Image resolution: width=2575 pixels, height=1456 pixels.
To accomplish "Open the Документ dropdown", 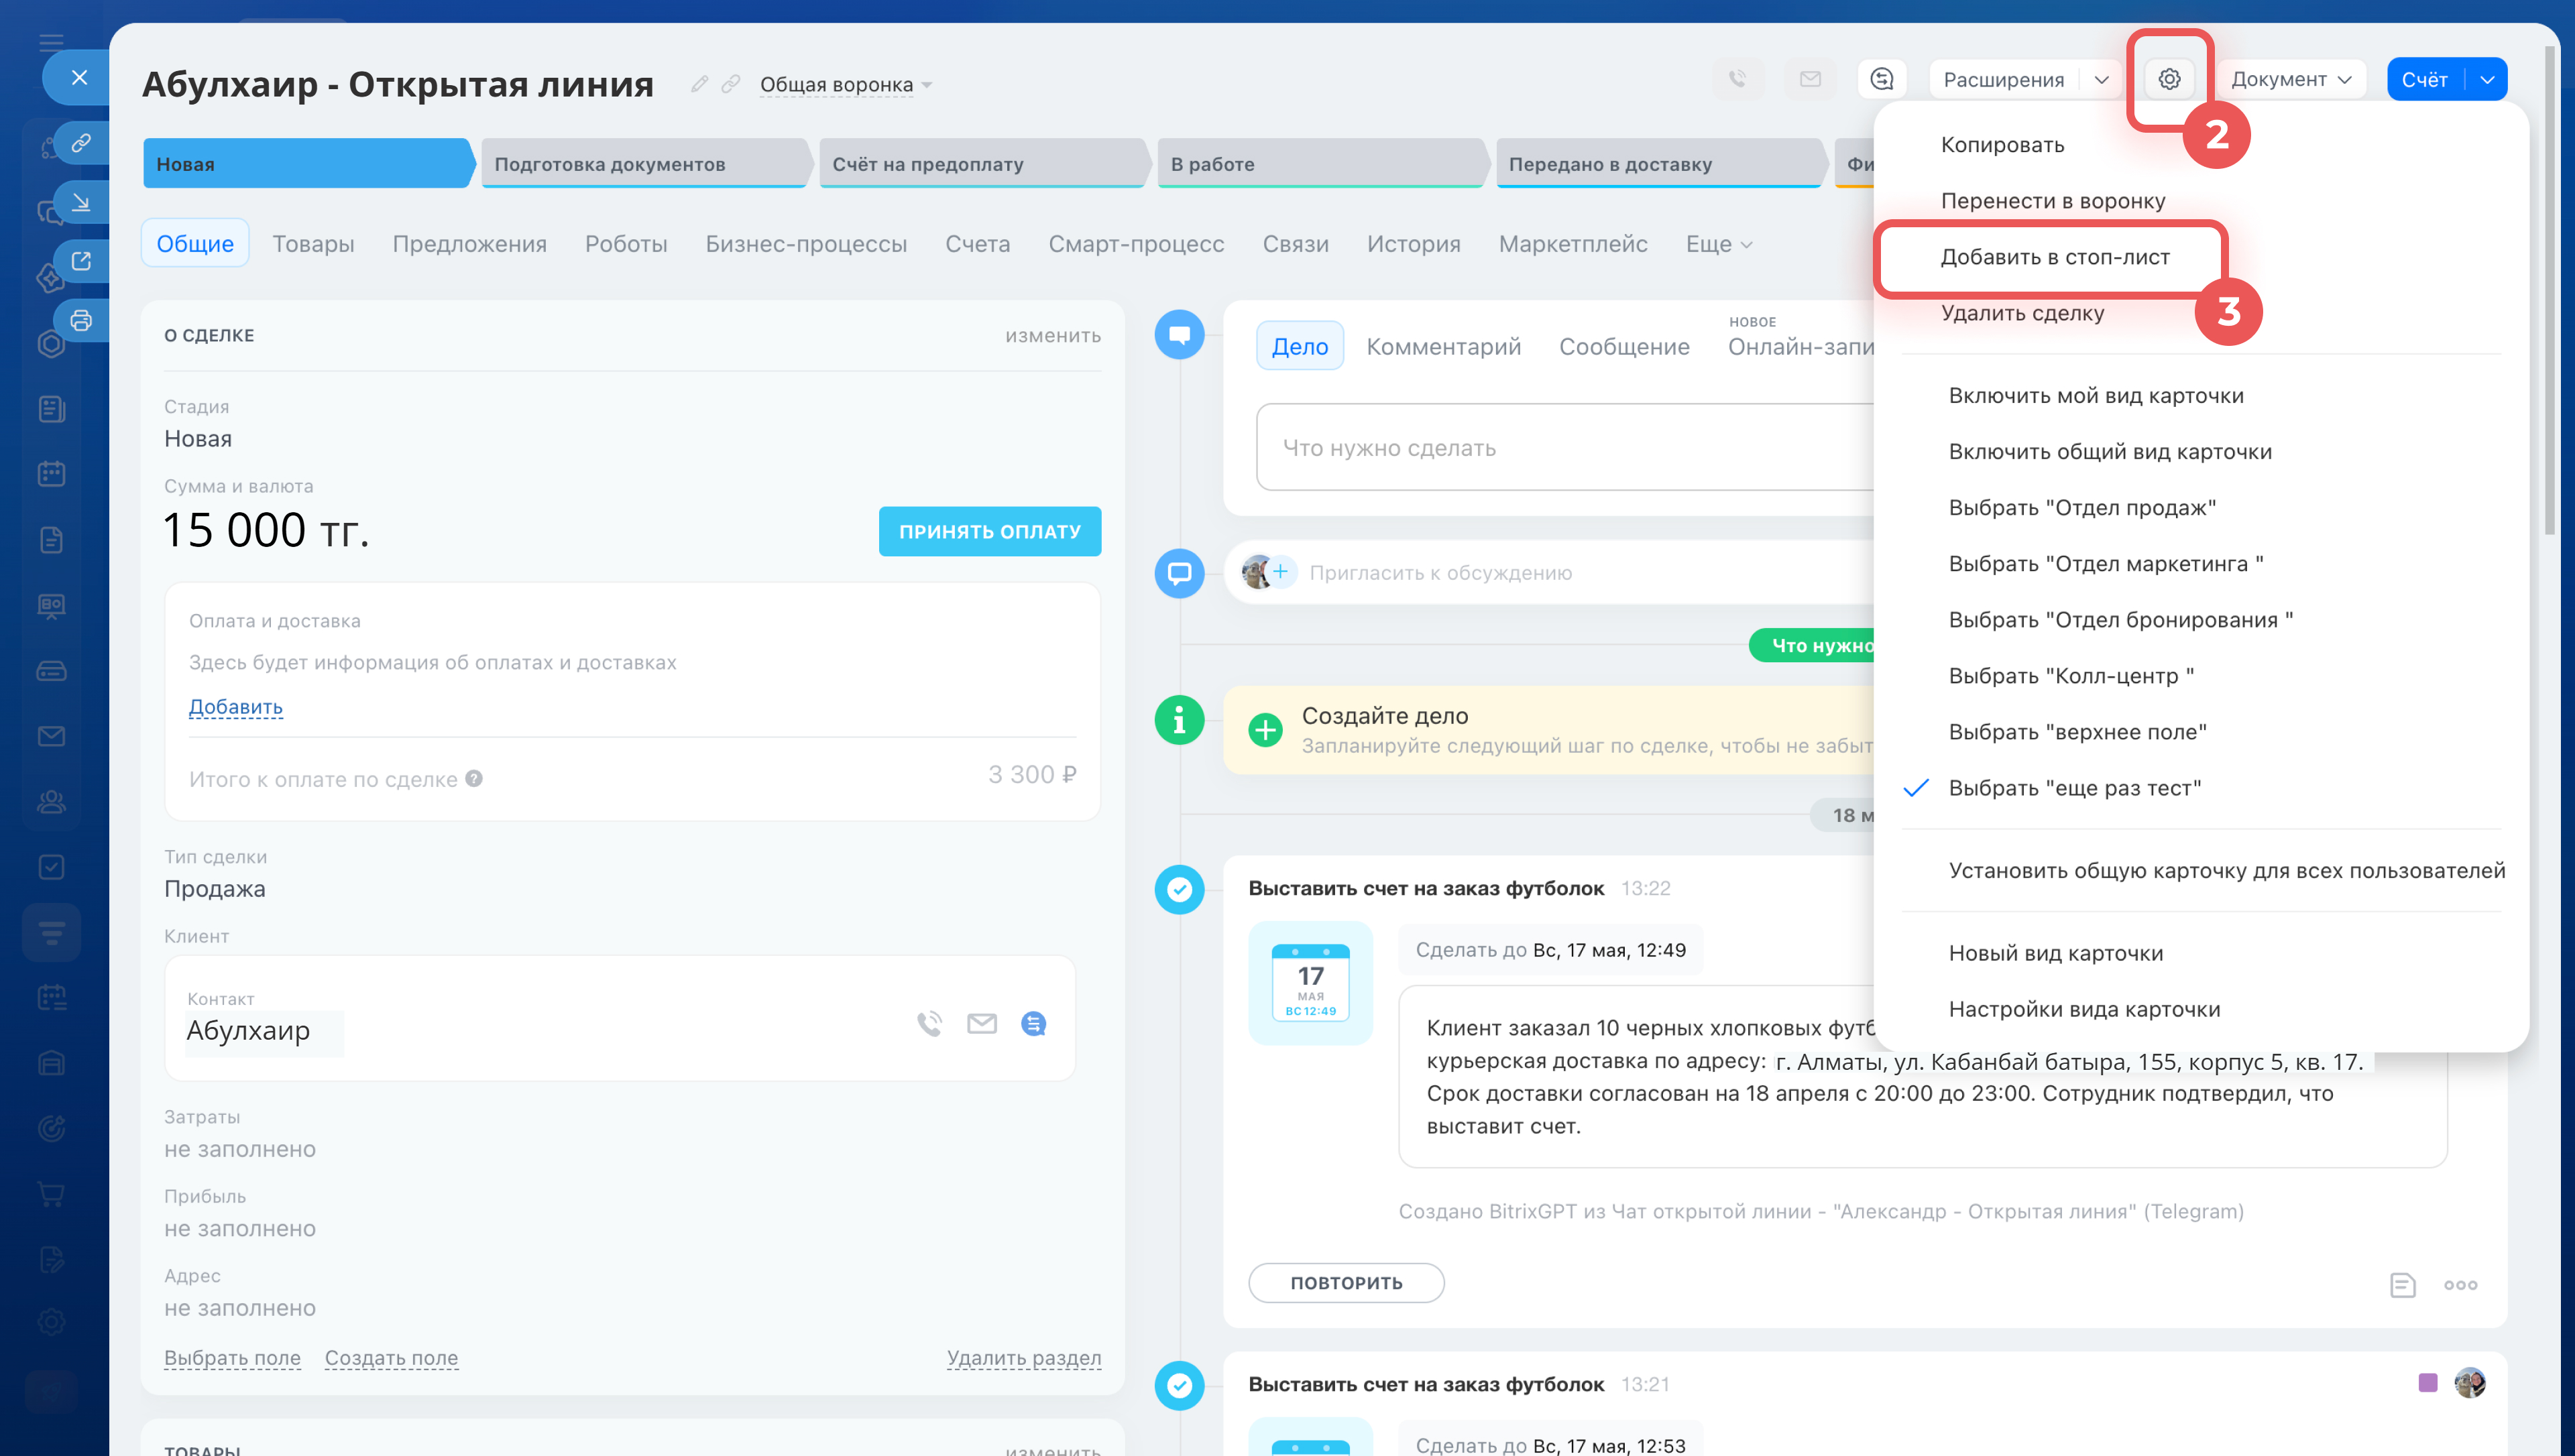I will [x=2291, y=79].
